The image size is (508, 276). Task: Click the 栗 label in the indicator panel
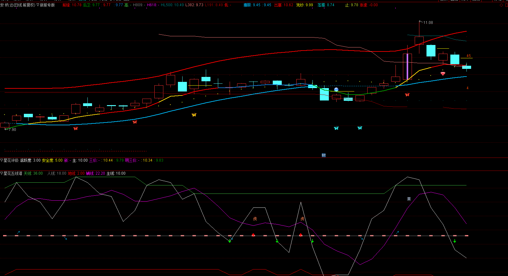tap(409, 199)
